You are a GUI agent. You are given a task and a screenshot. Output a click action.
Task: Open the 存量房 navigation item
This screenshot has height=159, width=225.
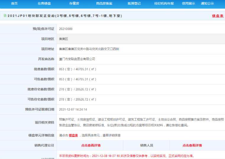tap(74, 3)
